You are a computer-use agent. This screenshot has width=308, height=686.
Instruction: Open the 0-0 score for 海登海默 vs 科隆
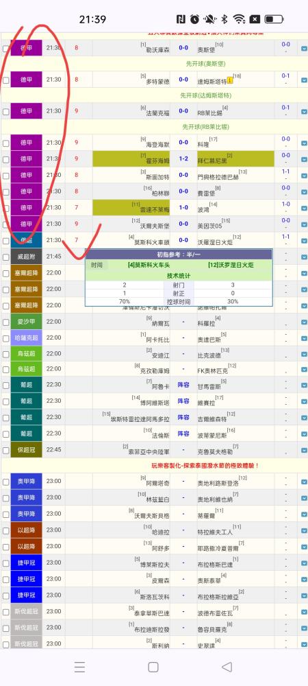183,143
